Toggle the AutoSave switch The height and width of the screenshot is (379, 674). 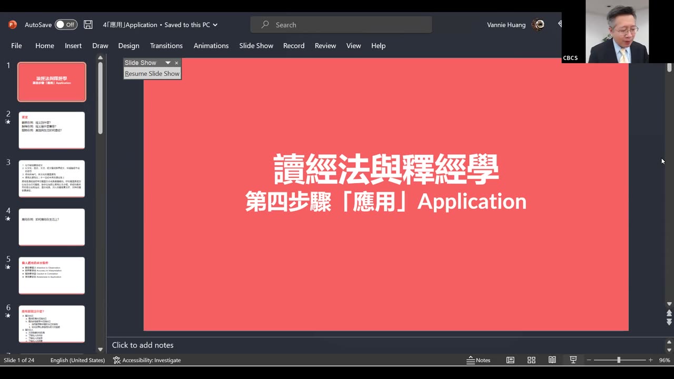[x=66, y=25]
